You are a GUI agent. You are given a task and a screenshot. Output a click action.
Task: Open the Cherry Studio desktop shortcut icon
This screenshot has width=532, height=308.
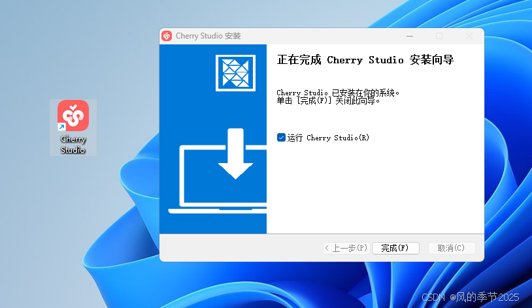click(x=73, y=127)
